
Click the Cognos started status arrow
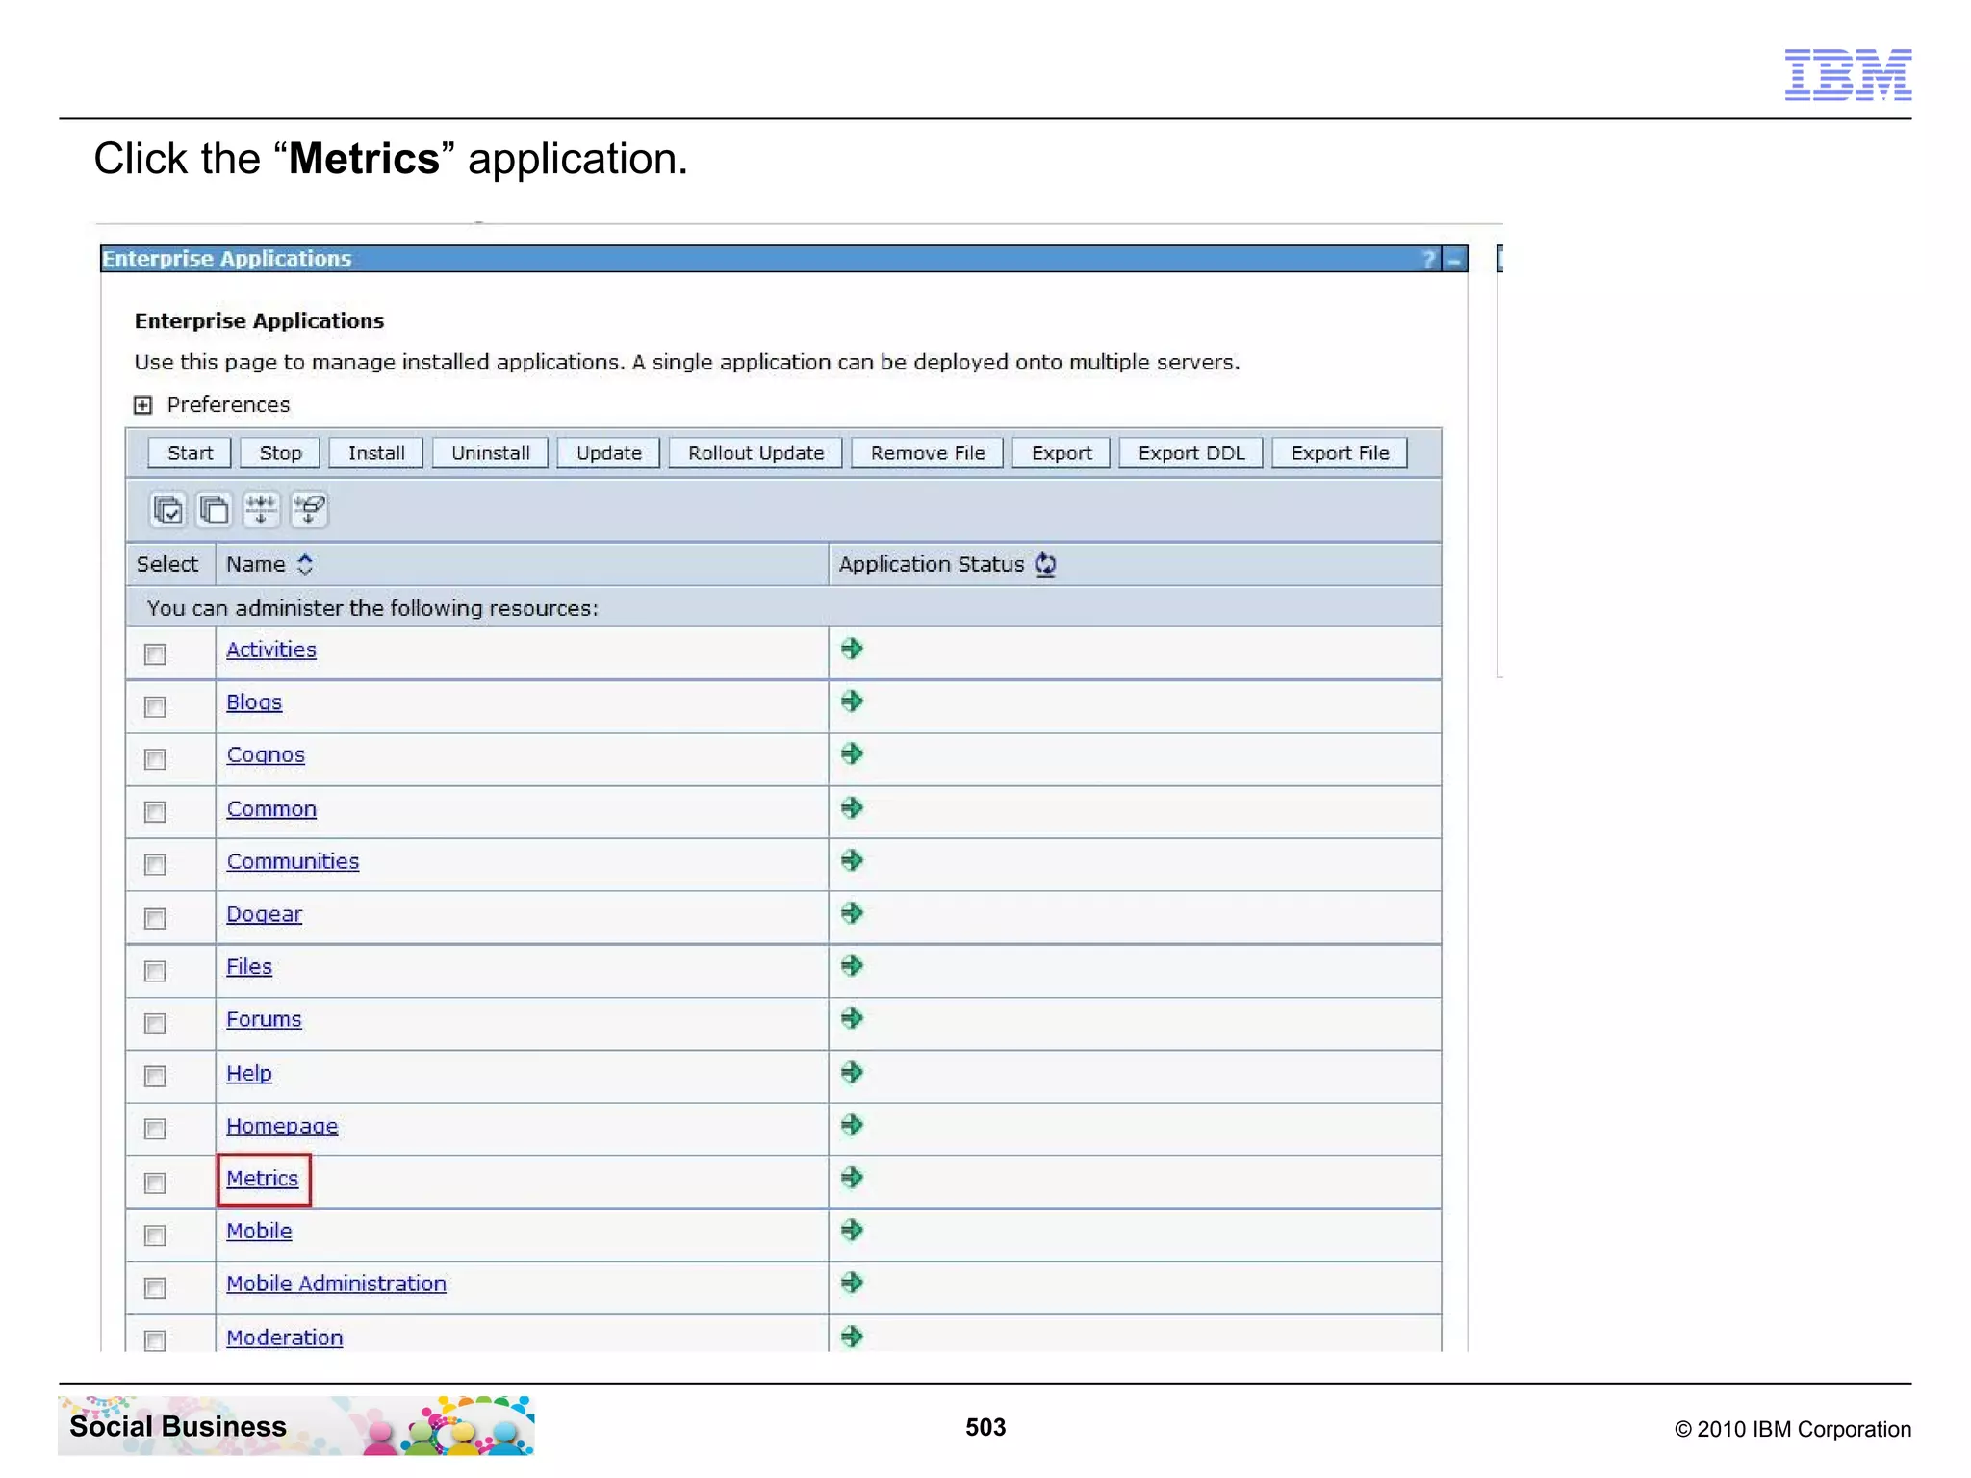[x=852, y=753]
